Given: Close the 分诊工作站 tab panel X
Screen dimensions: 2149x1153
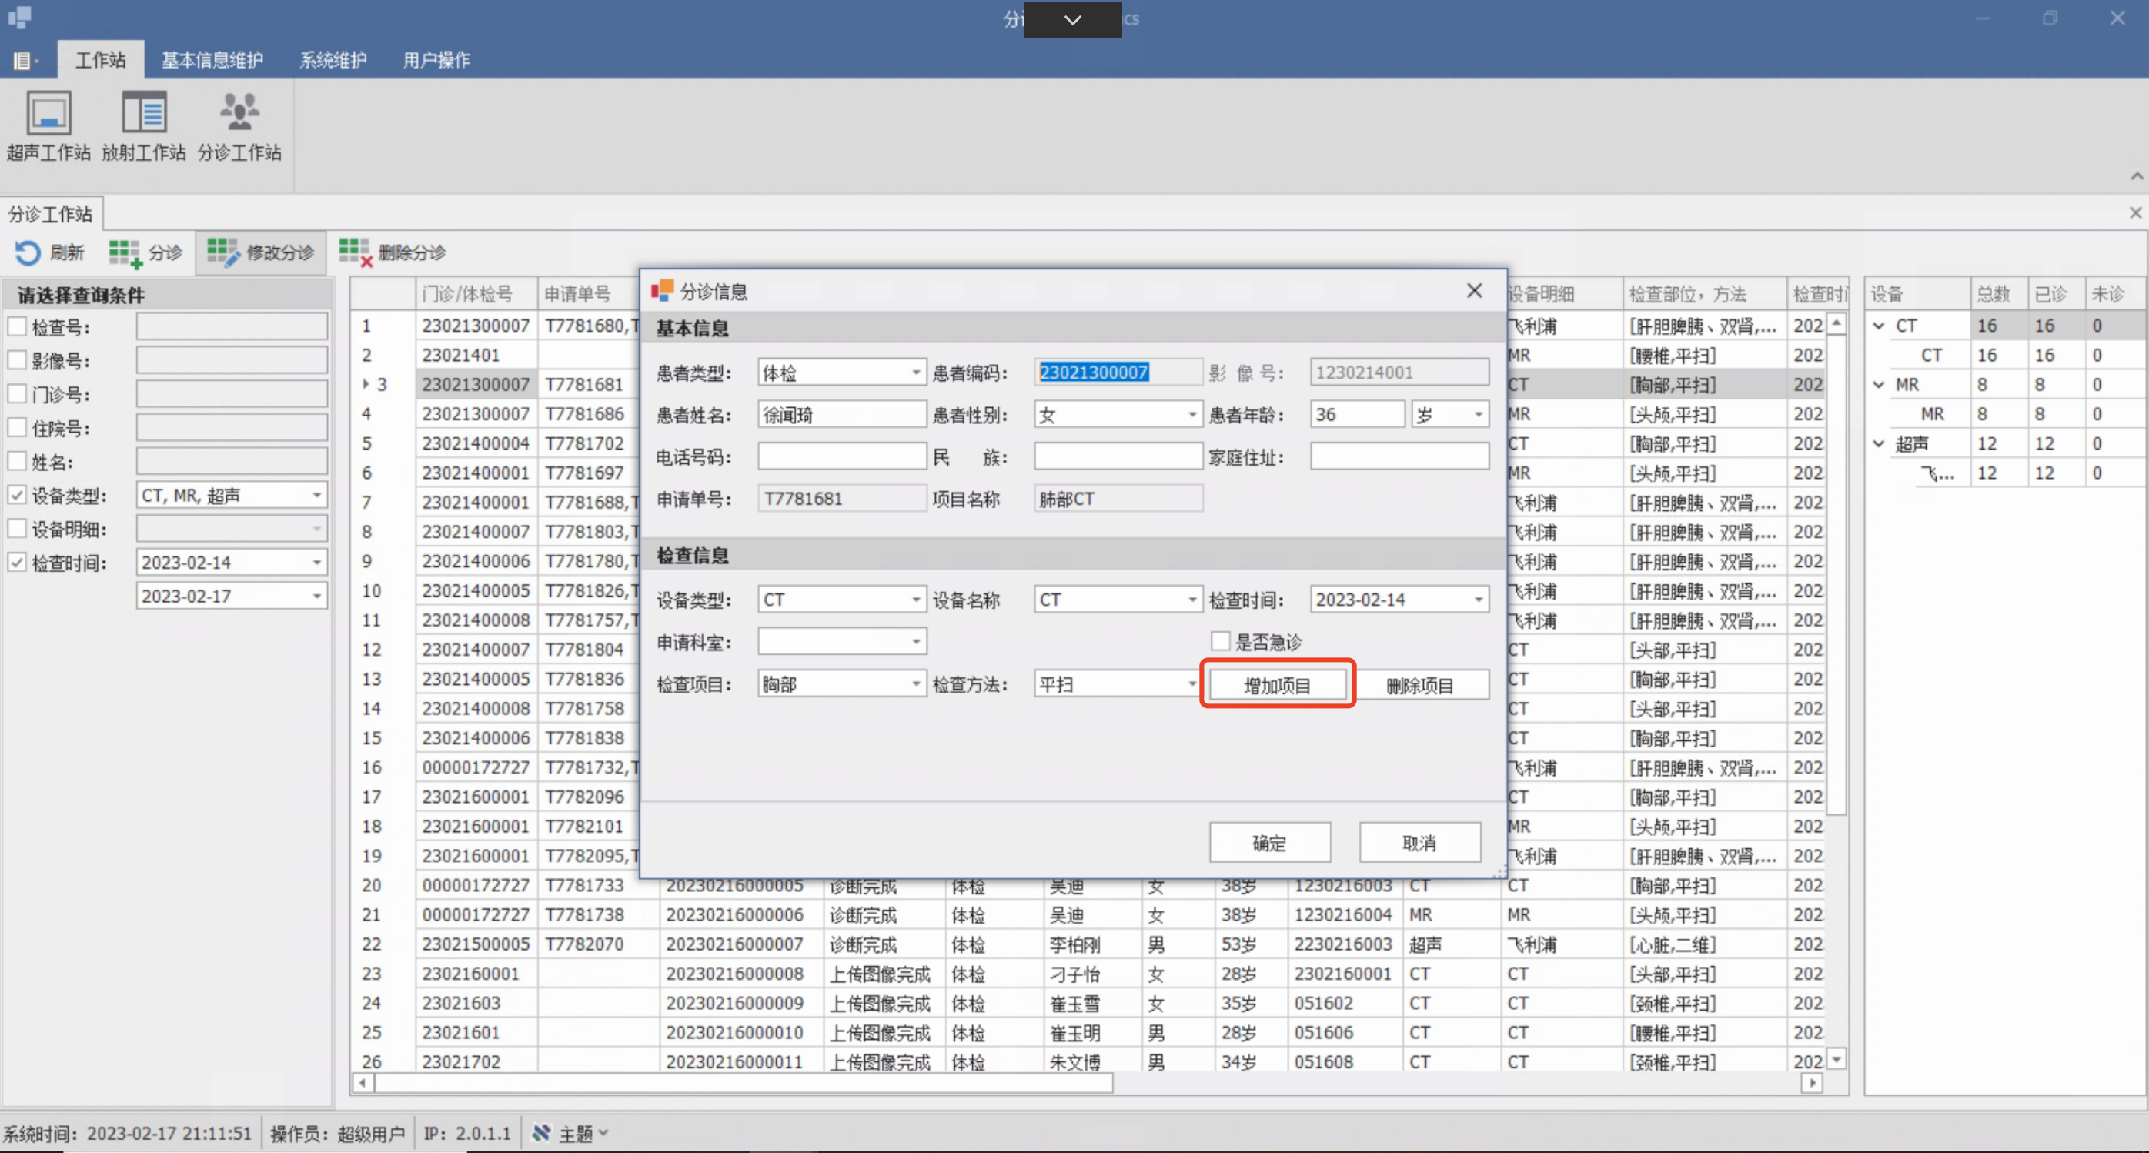Looking at the screenshot, I should 2136,213.
